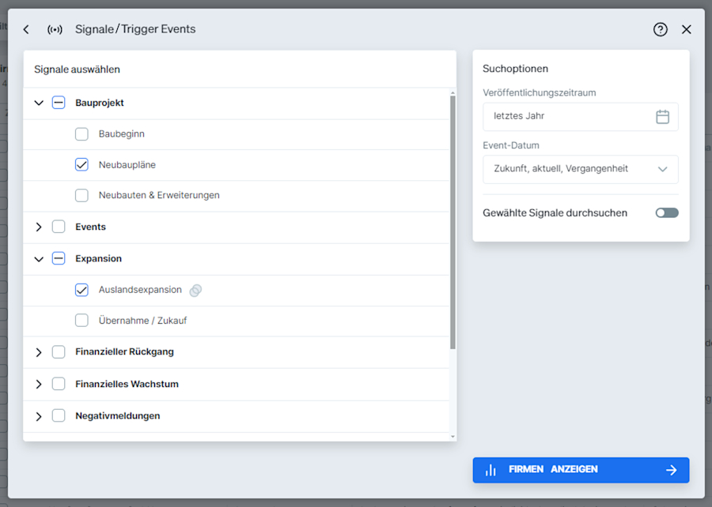Click the signal/radar icon in the header
The image size is (712, 507).
55,29
